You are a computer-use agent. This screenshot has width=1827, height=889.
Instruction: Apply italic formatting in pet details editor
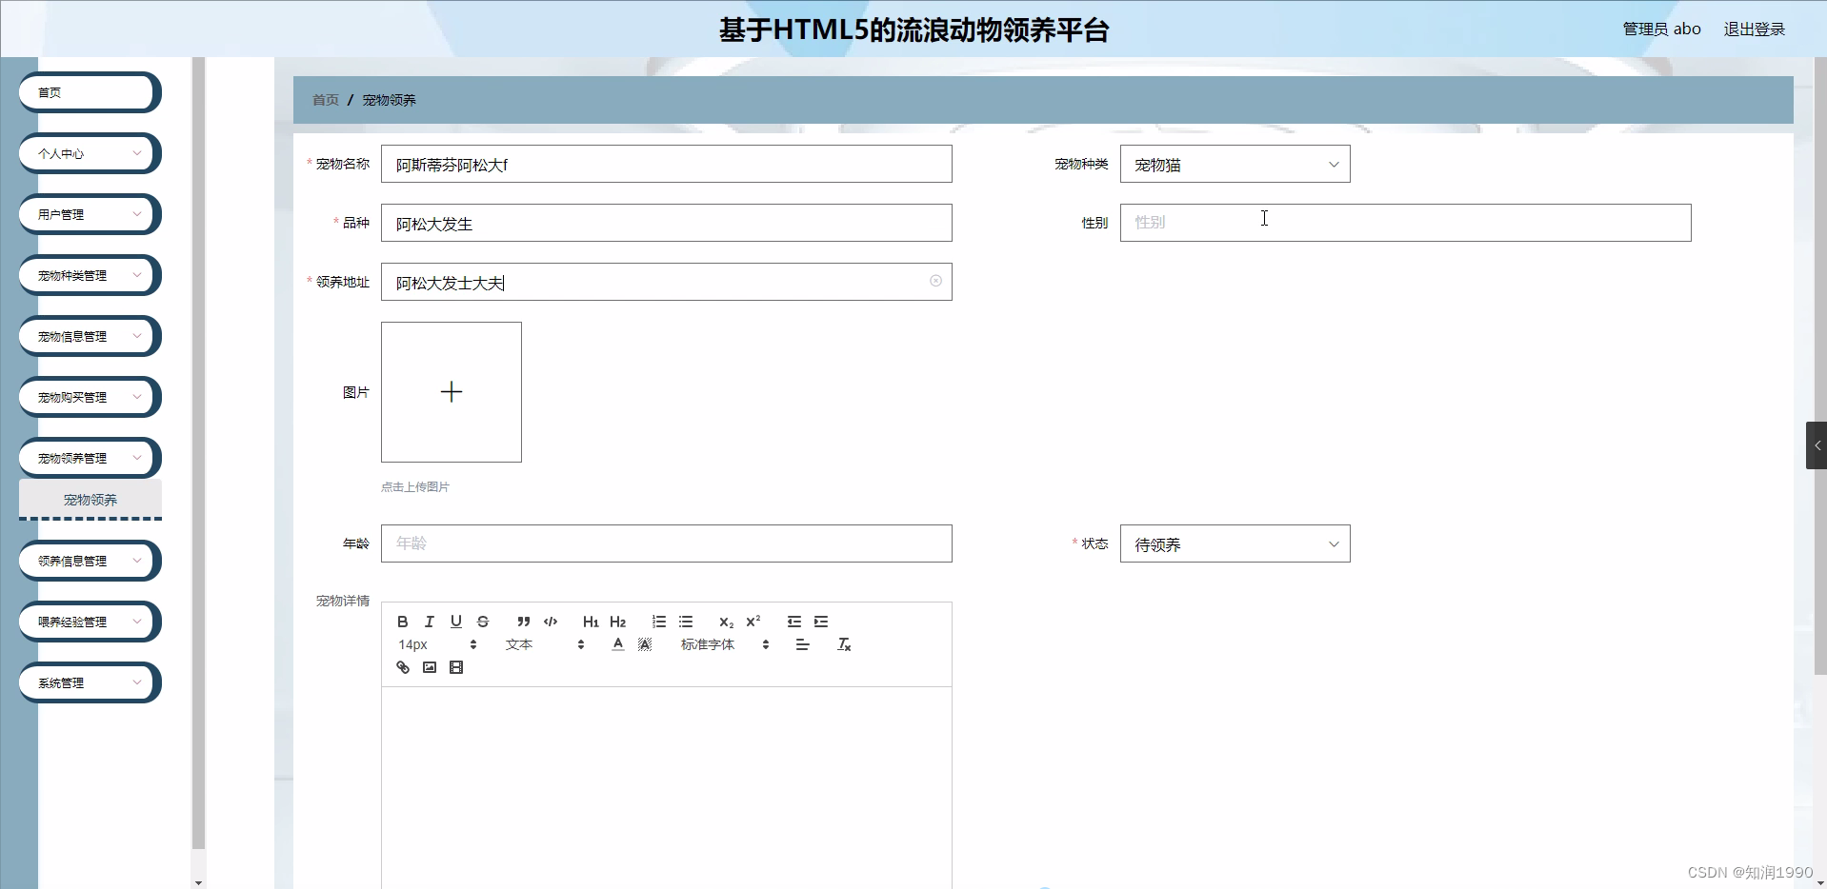click(x=429, y=622)
